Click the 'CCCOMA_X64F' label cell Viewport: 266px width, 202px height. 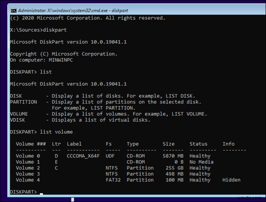tap(83, 156)
